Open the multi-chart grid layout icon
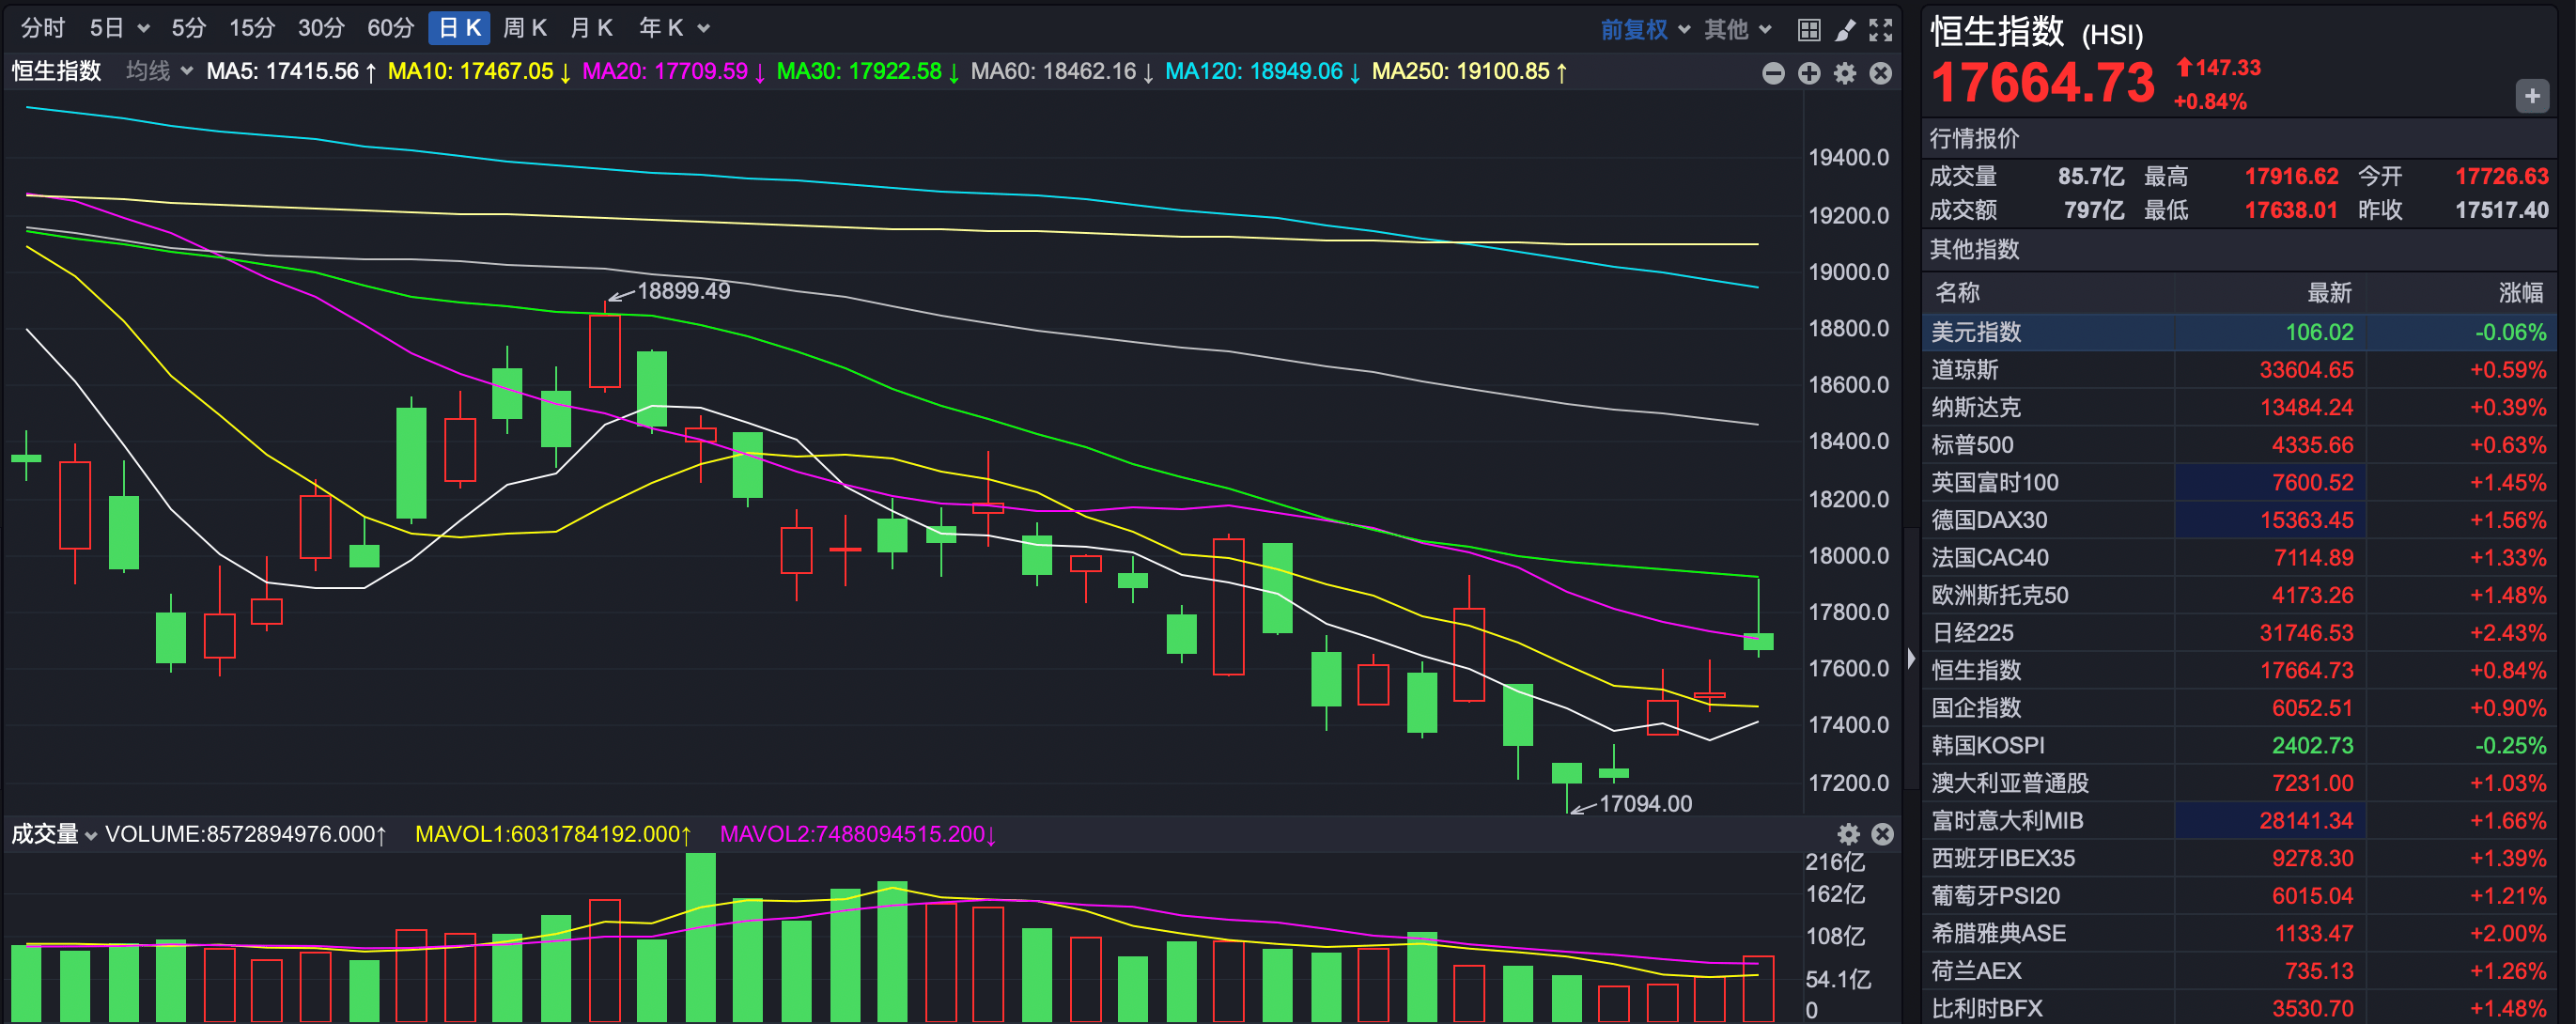The width and height of the screenshot is (2576, 1024). click(x=1808, y=30)
